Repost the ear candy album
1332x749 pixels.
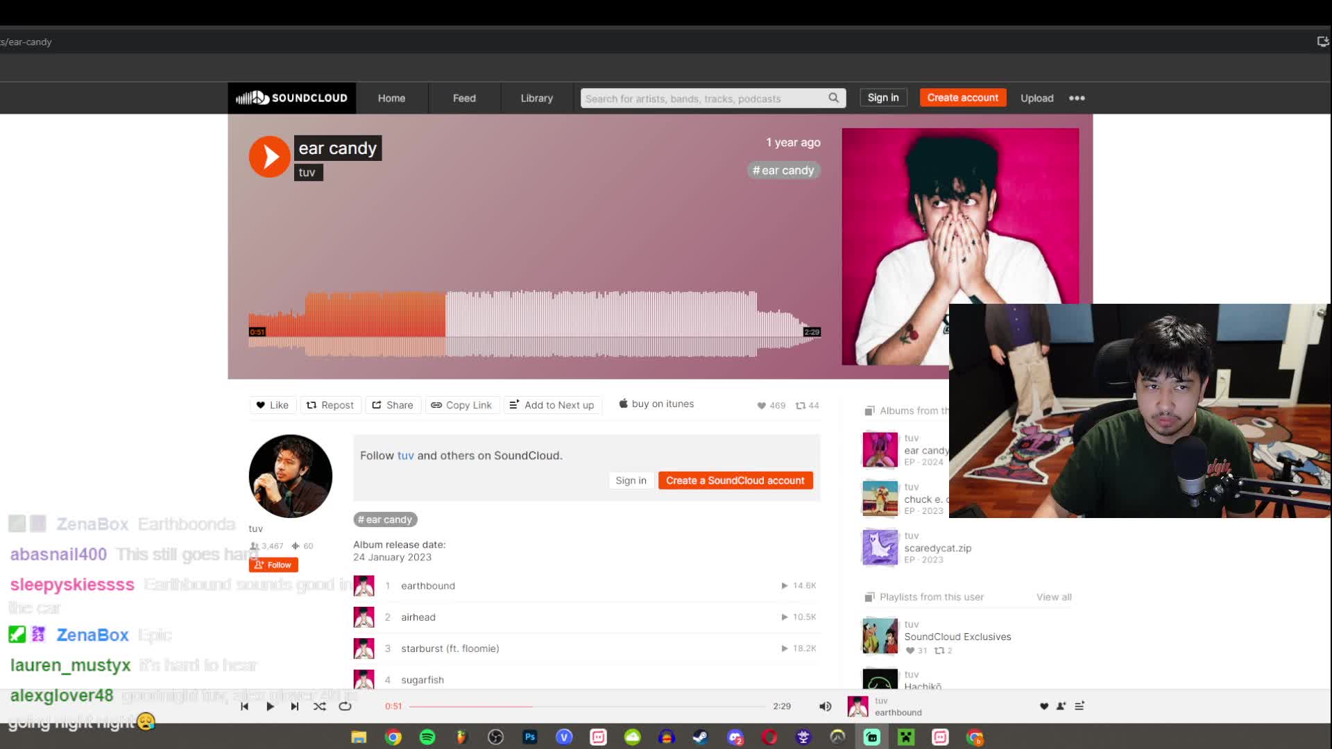click(x=330, y=405)
